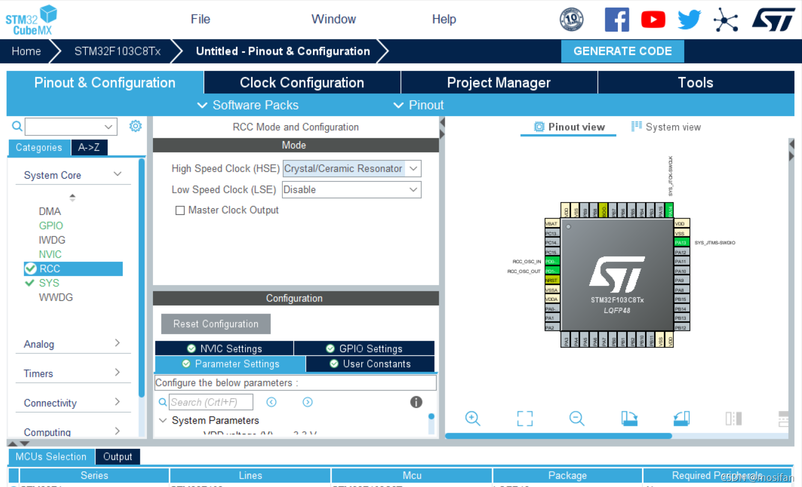The height and width of the screenshot is (487, 802).
Task: Click the split view pinout icon
Action: [x=734, y=418]
